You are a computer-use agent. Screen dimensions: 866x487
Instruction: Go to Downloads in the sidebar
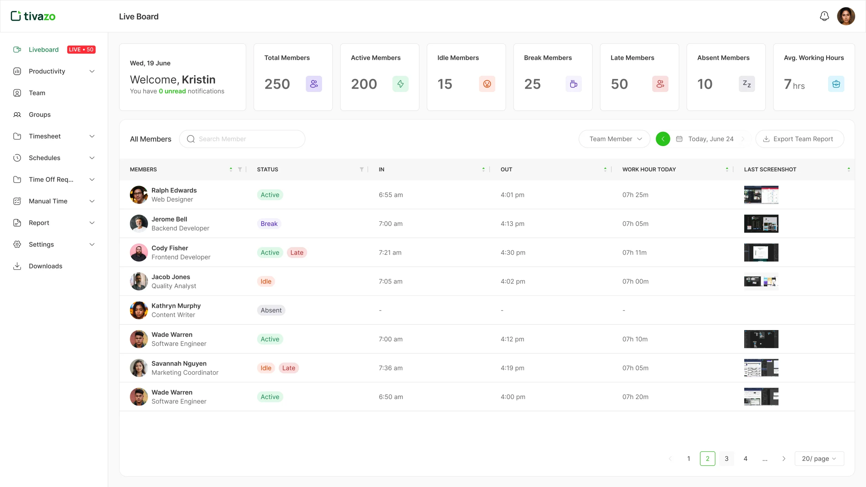45,266
